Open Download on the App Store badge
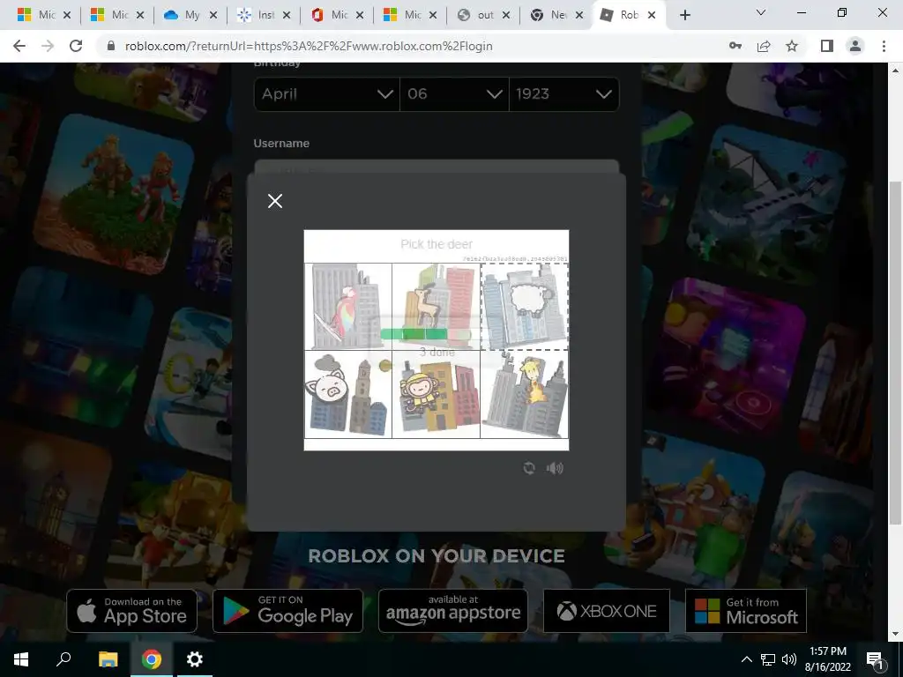The image size is (903, 677). 132,610
